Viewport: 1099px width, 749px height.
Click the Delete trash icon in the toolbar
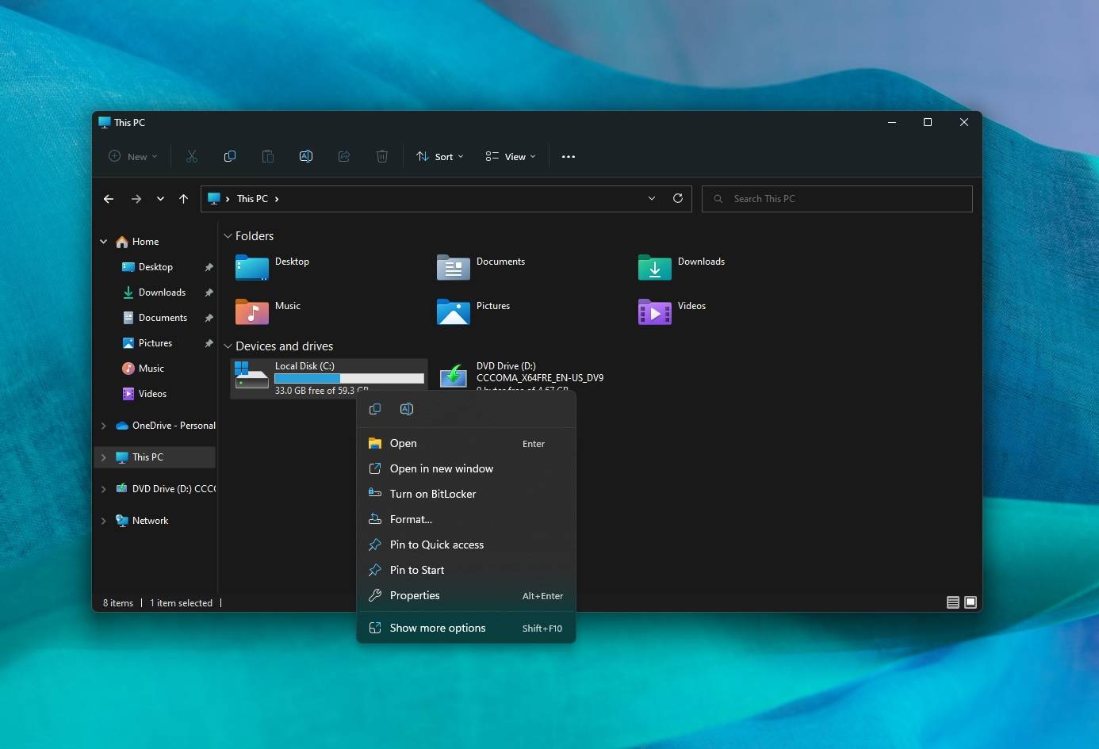382,156
